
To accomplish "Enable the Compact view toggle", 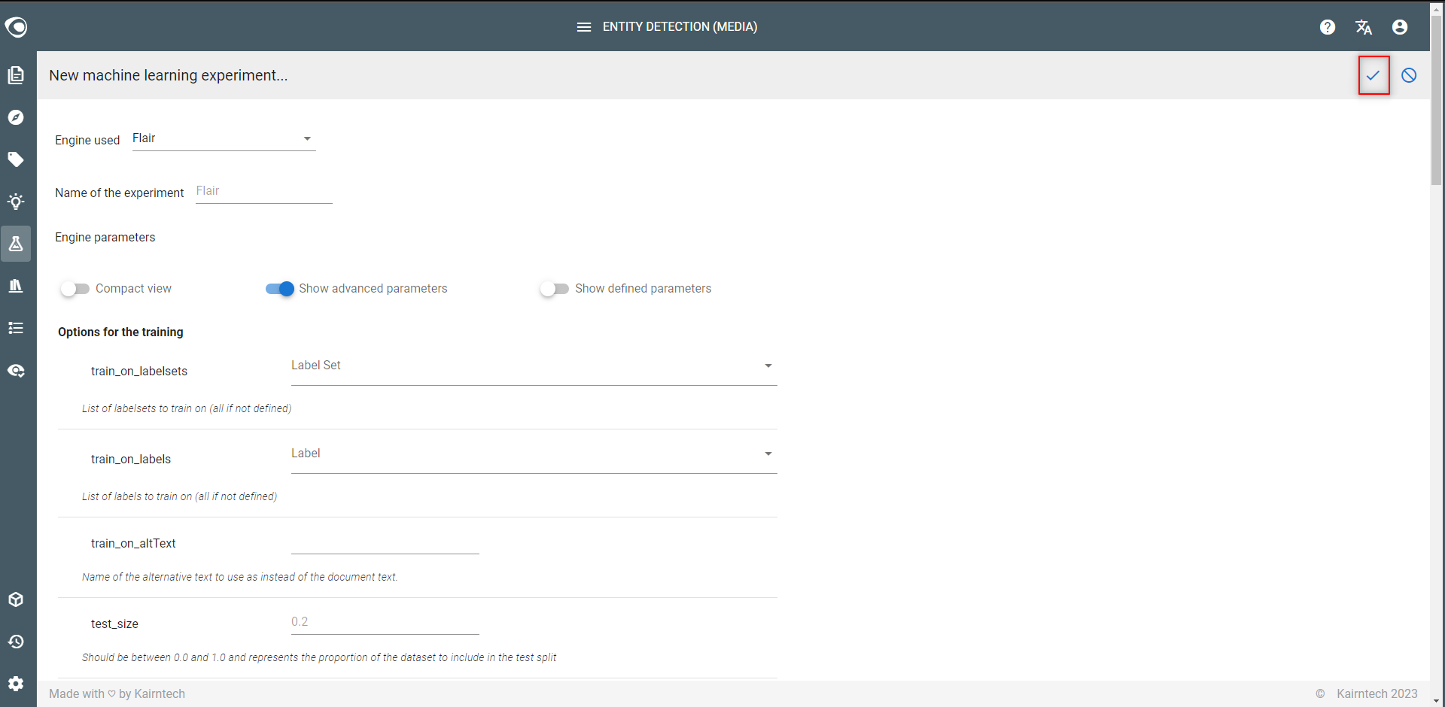I will point(75,289).
